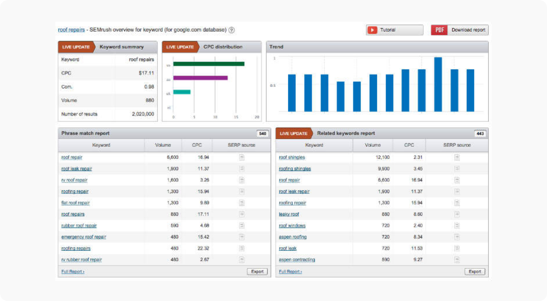Open Full Report link under Related keywords report

[x=290, y=272]
